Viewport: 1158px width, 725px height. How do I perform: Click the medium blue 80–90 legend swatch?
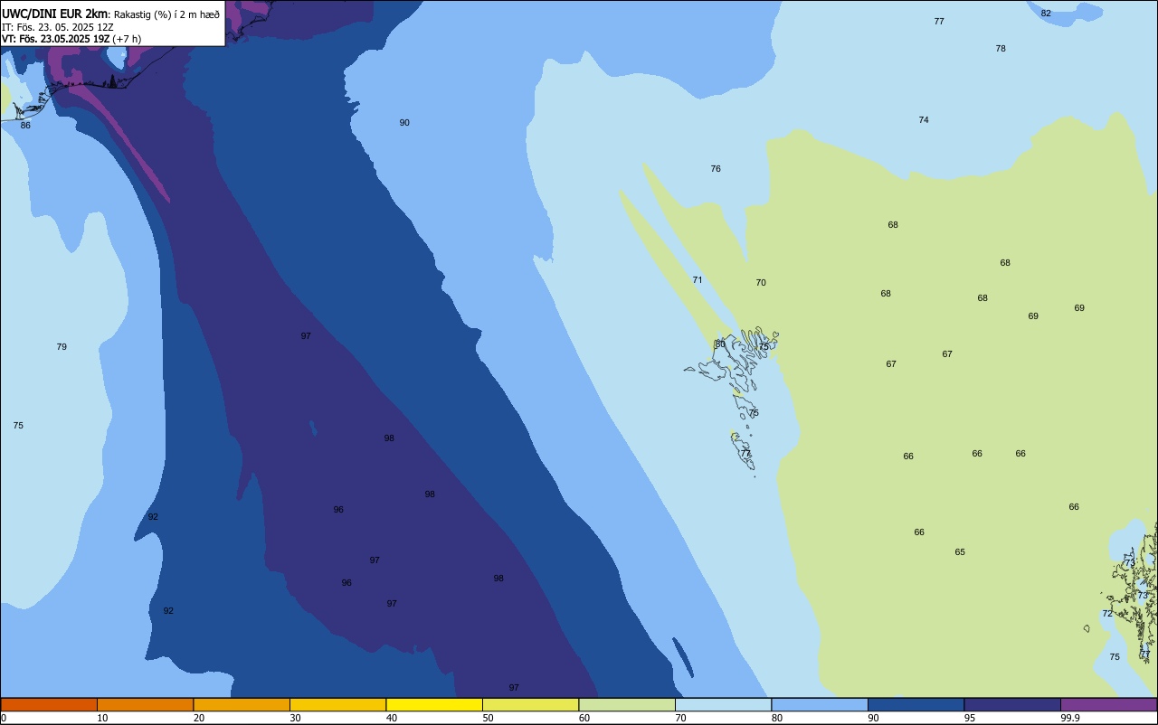(x=820, y=704)
